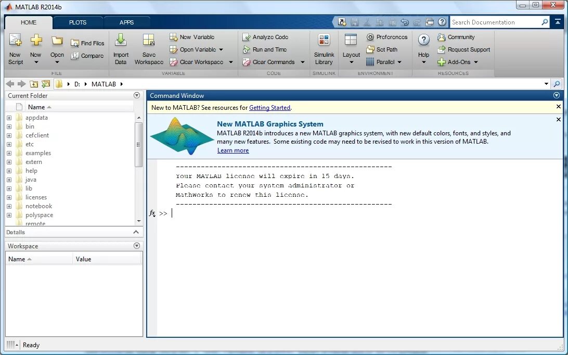Expand the polyspace folder
The height and width of the screenshot is (355, 568).
[x=9, y=215]
